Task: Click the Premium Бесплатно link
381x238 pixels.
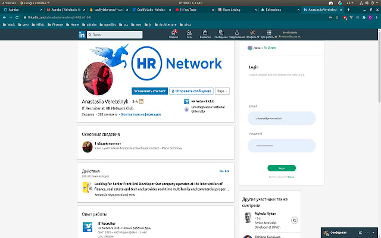Action: click(290, 35)
